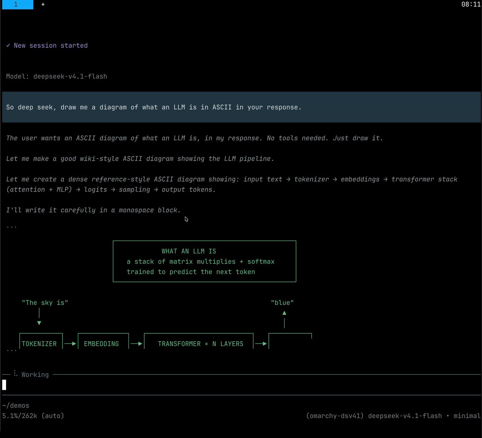
Task: Click 'trained to predict the next token'
Action: (191, 272)
